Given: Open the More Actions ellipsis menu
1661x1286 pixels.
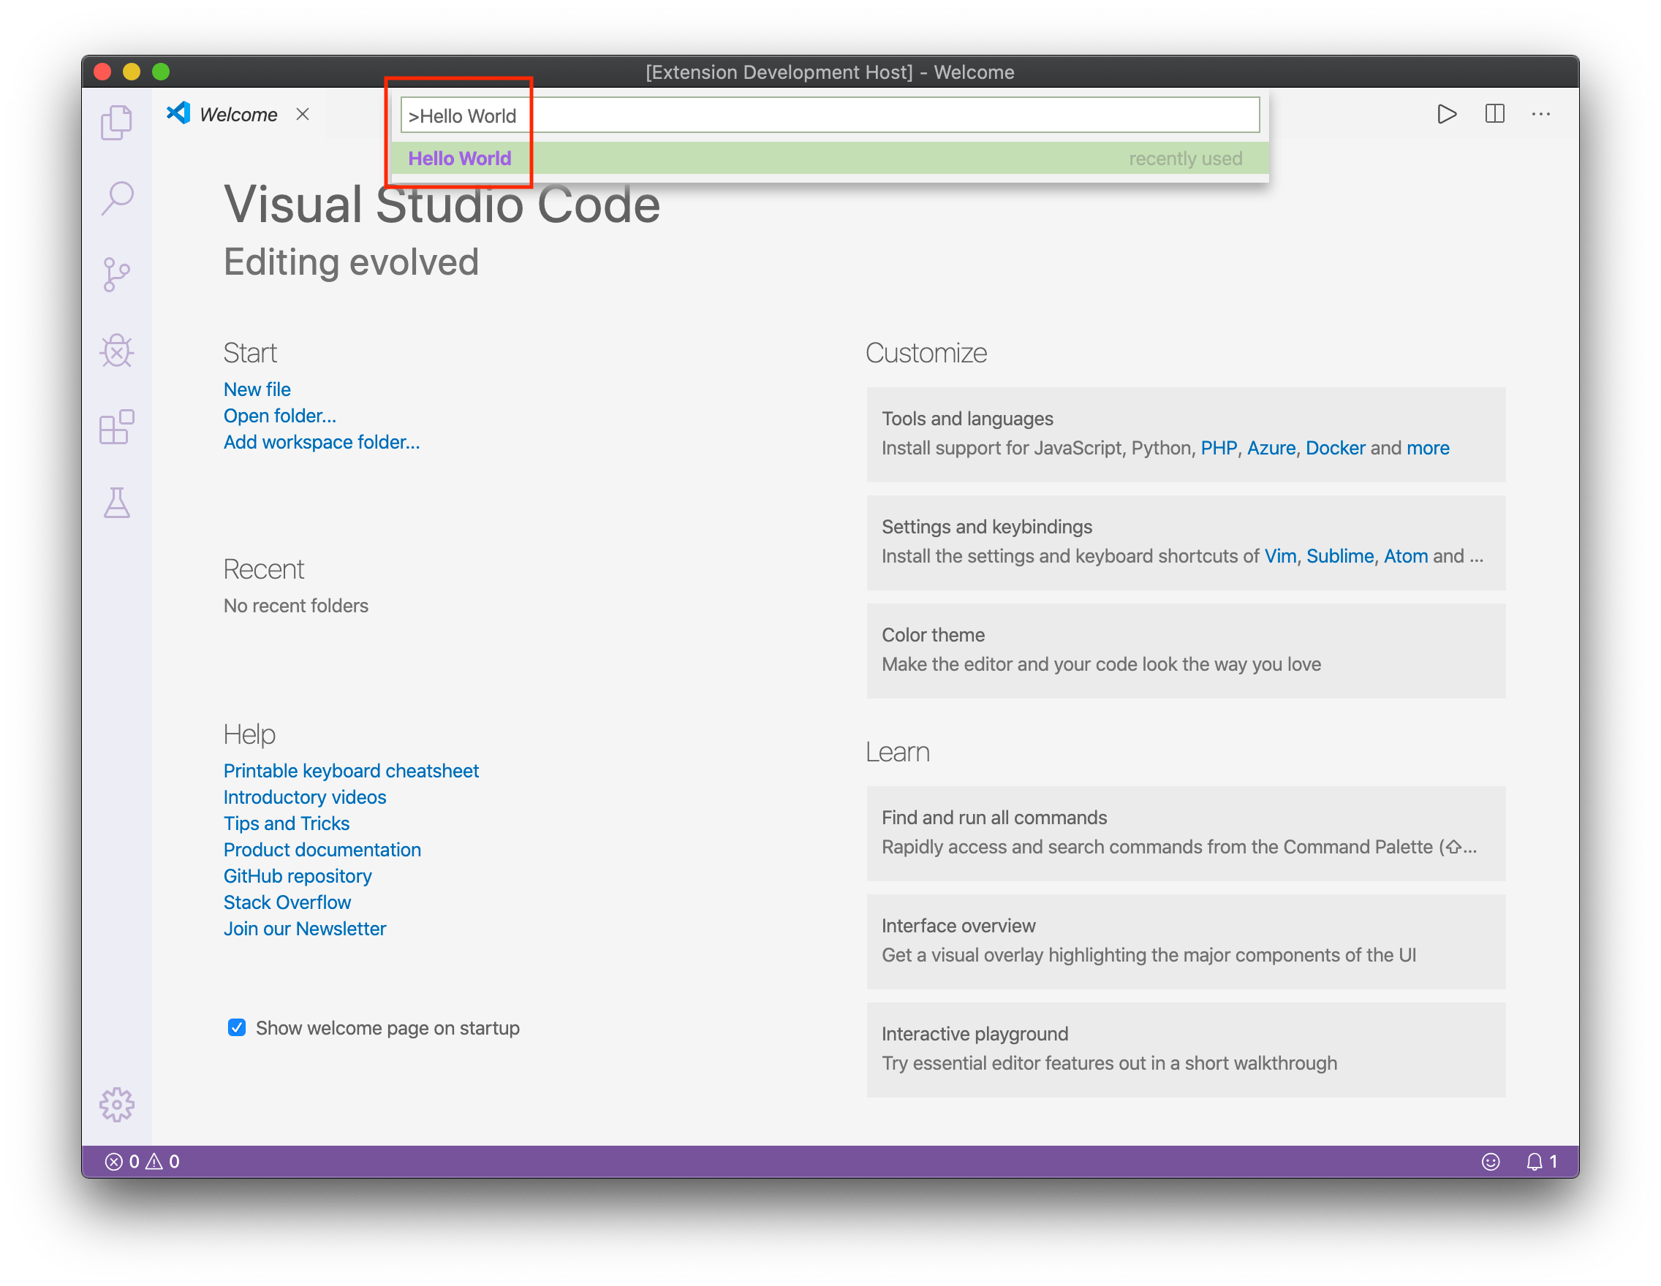Looking at the screenshot, I should click(x=1541, y=114).
